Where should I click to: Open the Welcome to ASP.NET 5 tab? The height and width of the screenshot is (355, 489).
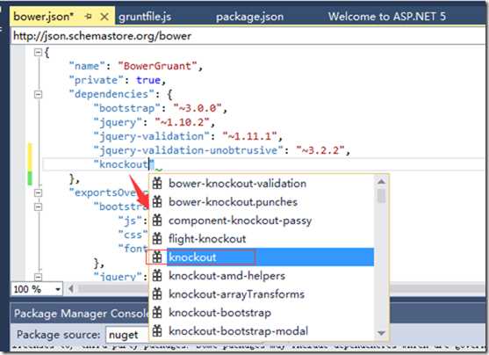[x=386, y=16]
